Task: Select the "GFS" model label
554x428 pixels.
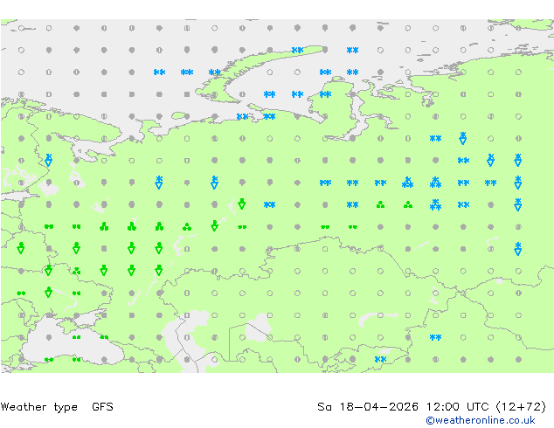Action: tap(102, 407)
